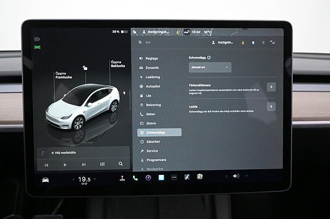
Task: Open the green phone app
Action: click(x=135, y=178)
